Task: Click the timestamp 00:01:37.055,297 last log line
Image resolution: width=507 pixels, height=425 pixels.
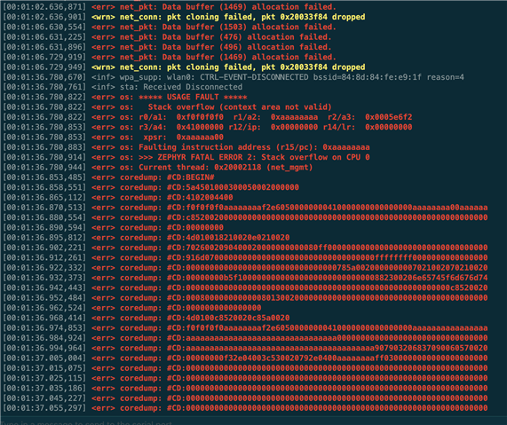Action: 245,408
